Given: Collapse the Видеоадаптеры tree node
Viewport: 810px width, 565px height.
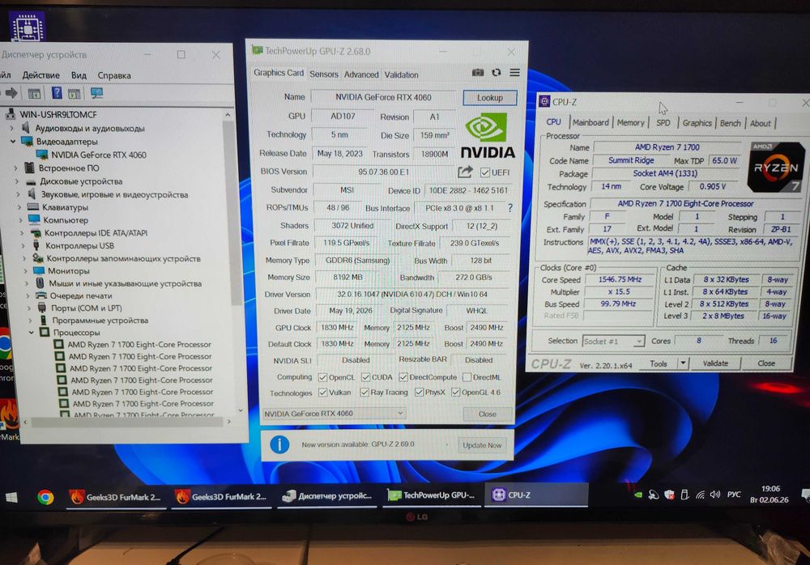Looking at the screenshot, I should coord(13,141).
